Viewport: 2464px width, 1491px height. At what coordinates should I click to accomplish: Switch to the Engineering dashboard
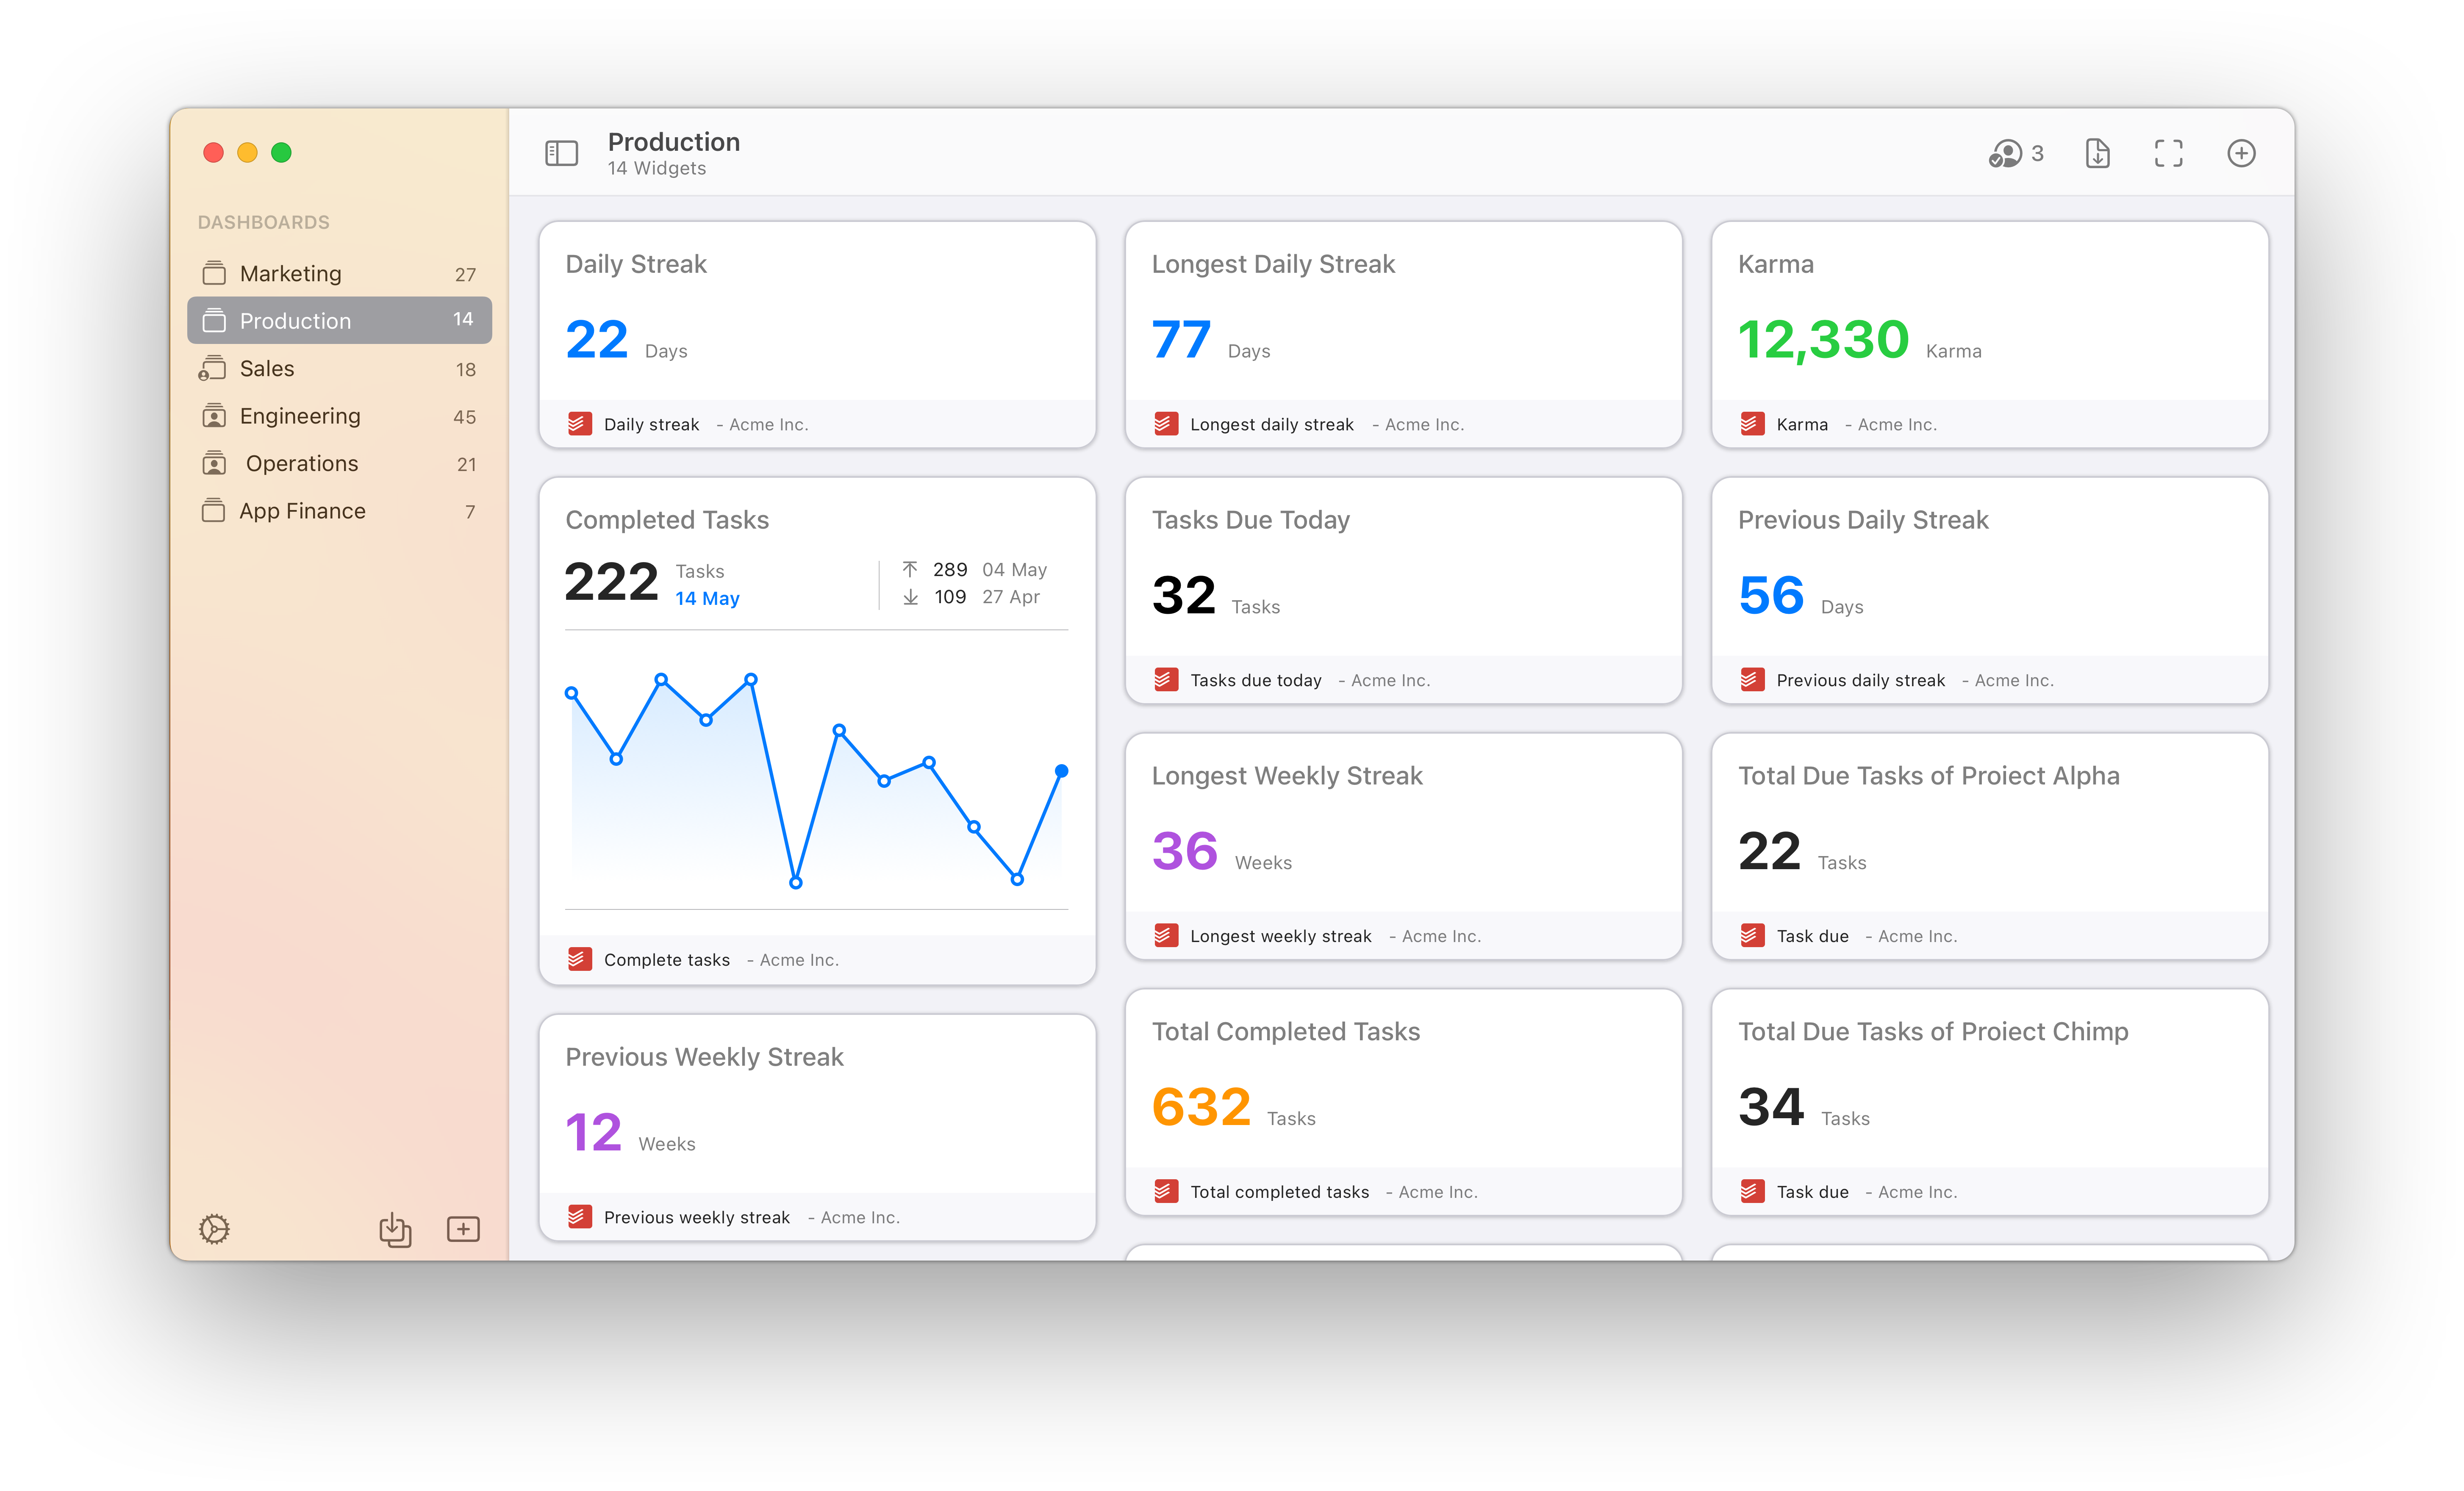point(300,416)
